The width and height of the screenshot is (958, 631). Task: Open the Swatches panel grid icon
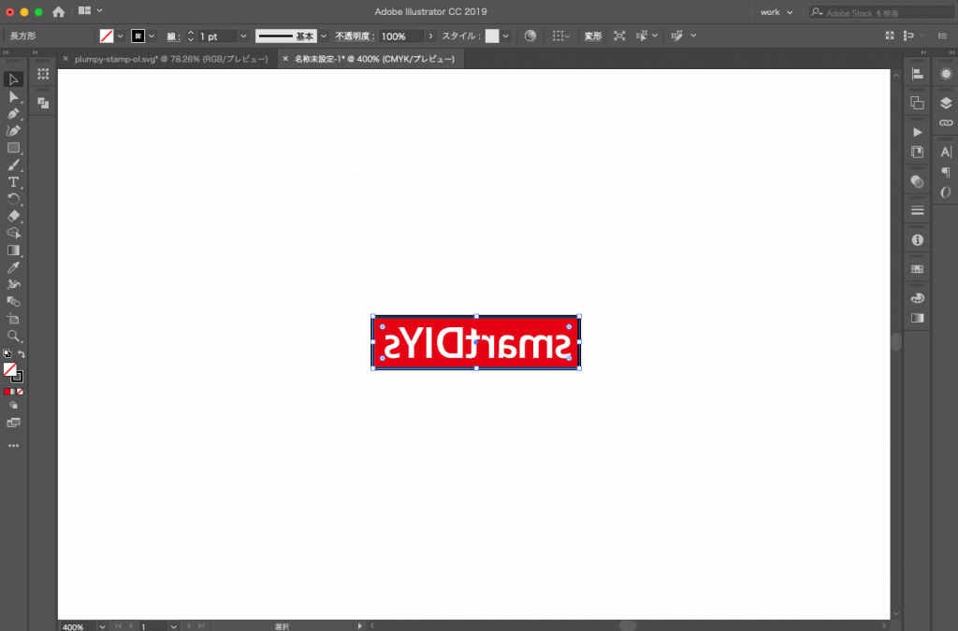(917, 269)
